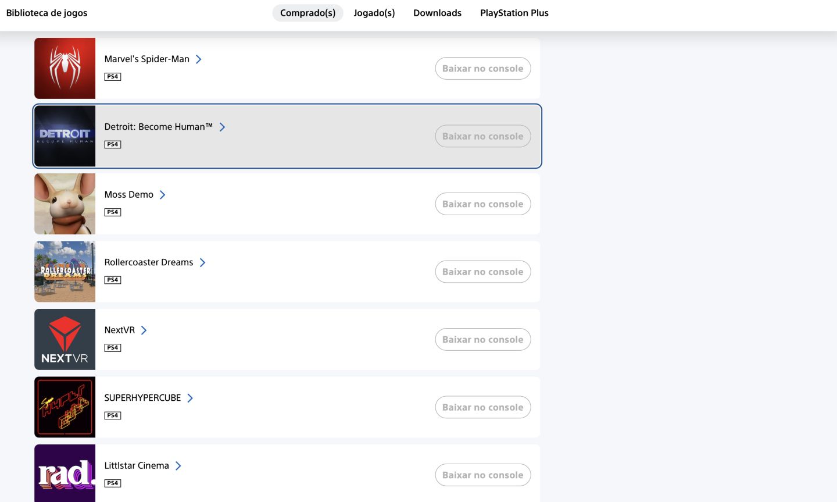
Task: Switch to the Comprado(s) tab
Action: (x=308, y=13)
